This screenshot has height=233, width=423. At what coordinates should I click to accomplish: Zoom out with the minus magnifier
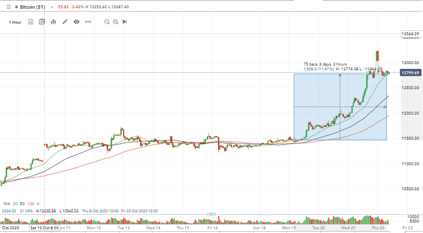tap(107, 22)
